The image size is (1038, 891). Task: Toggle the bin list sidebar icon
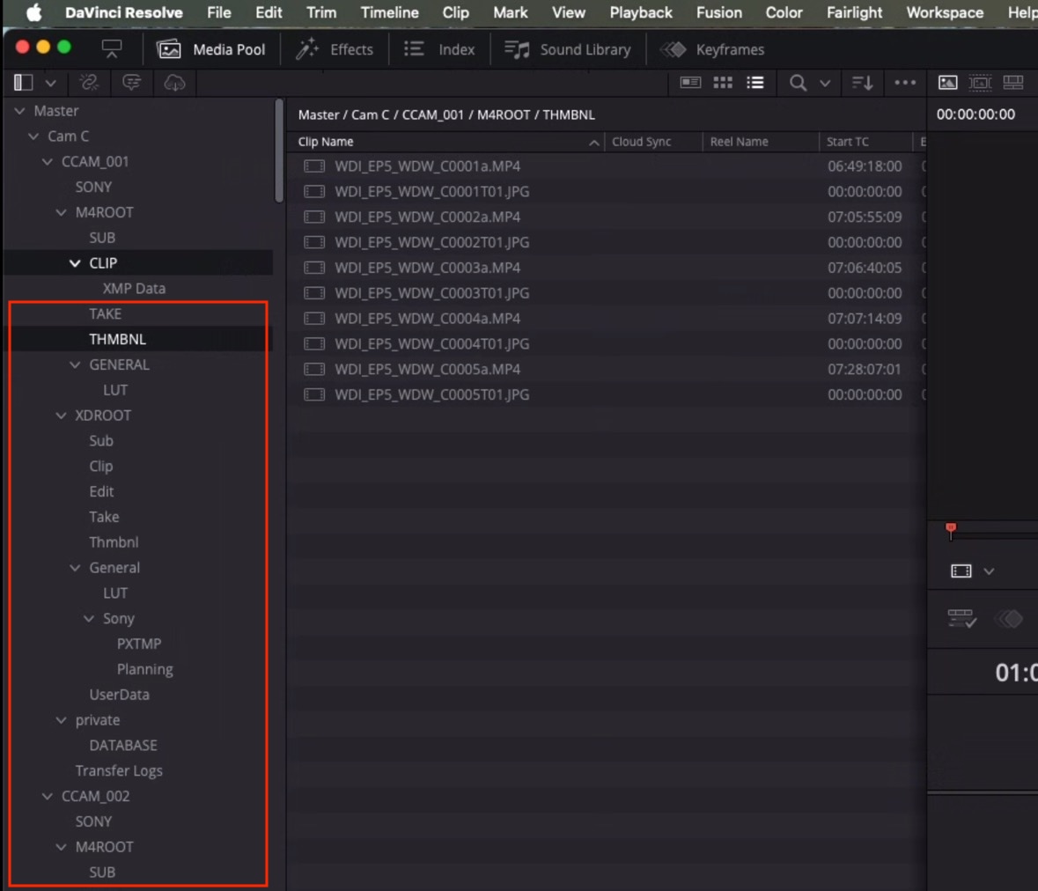pyautogui.click(x=23, y=83)
